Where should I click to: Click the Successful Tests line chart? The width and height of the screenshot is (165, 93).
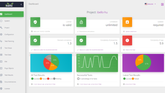click(x=97, y=63)
